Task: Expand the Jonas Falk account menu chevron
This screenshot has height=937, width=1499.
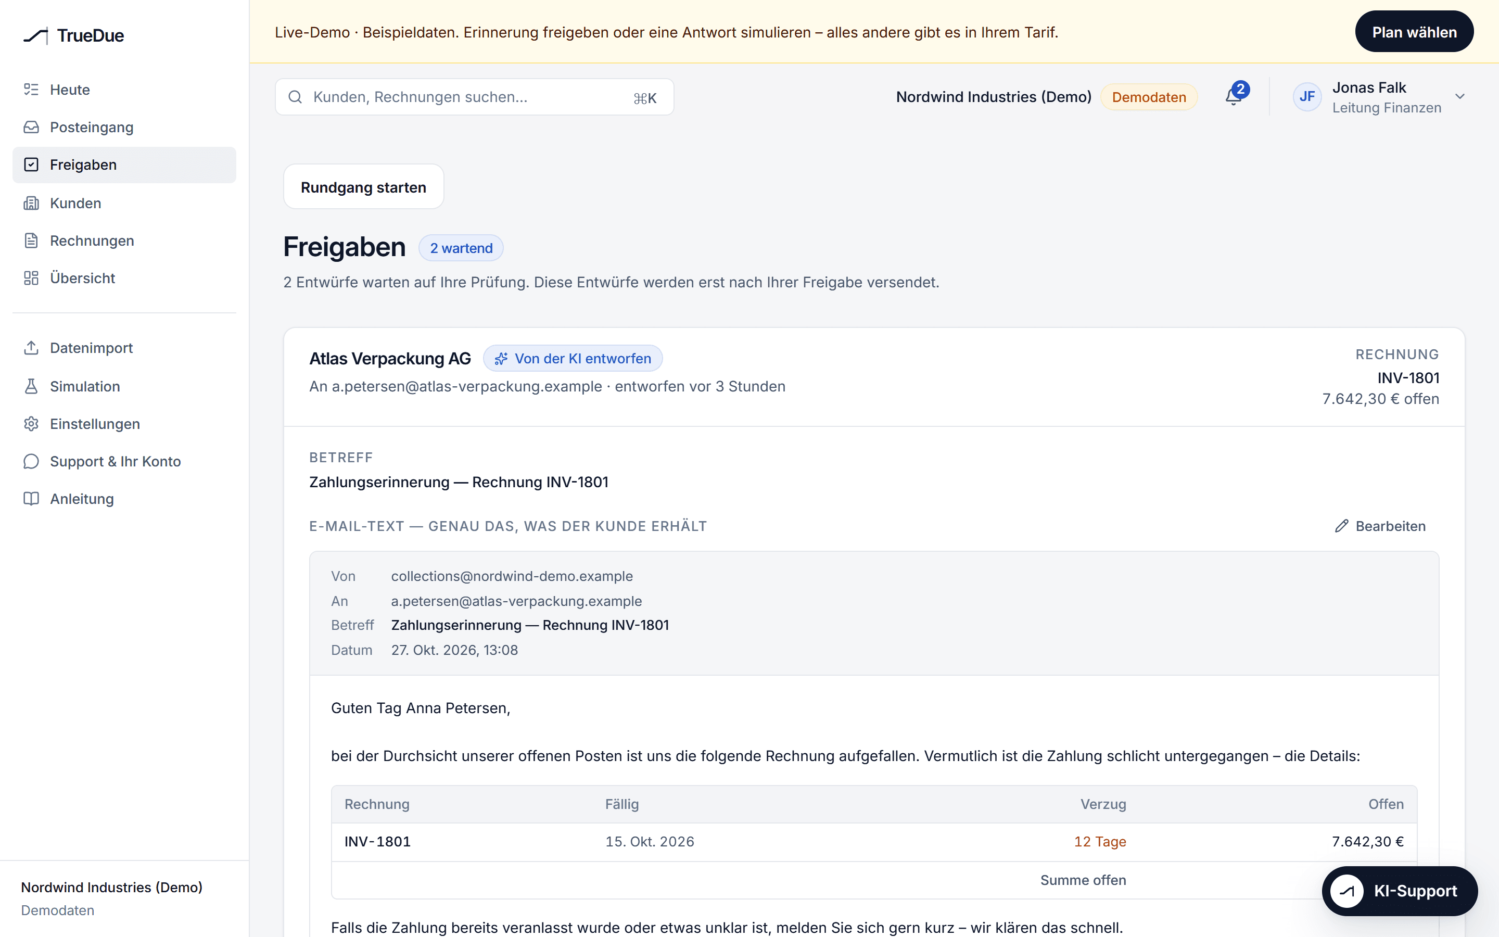Action: [1460, 97]
